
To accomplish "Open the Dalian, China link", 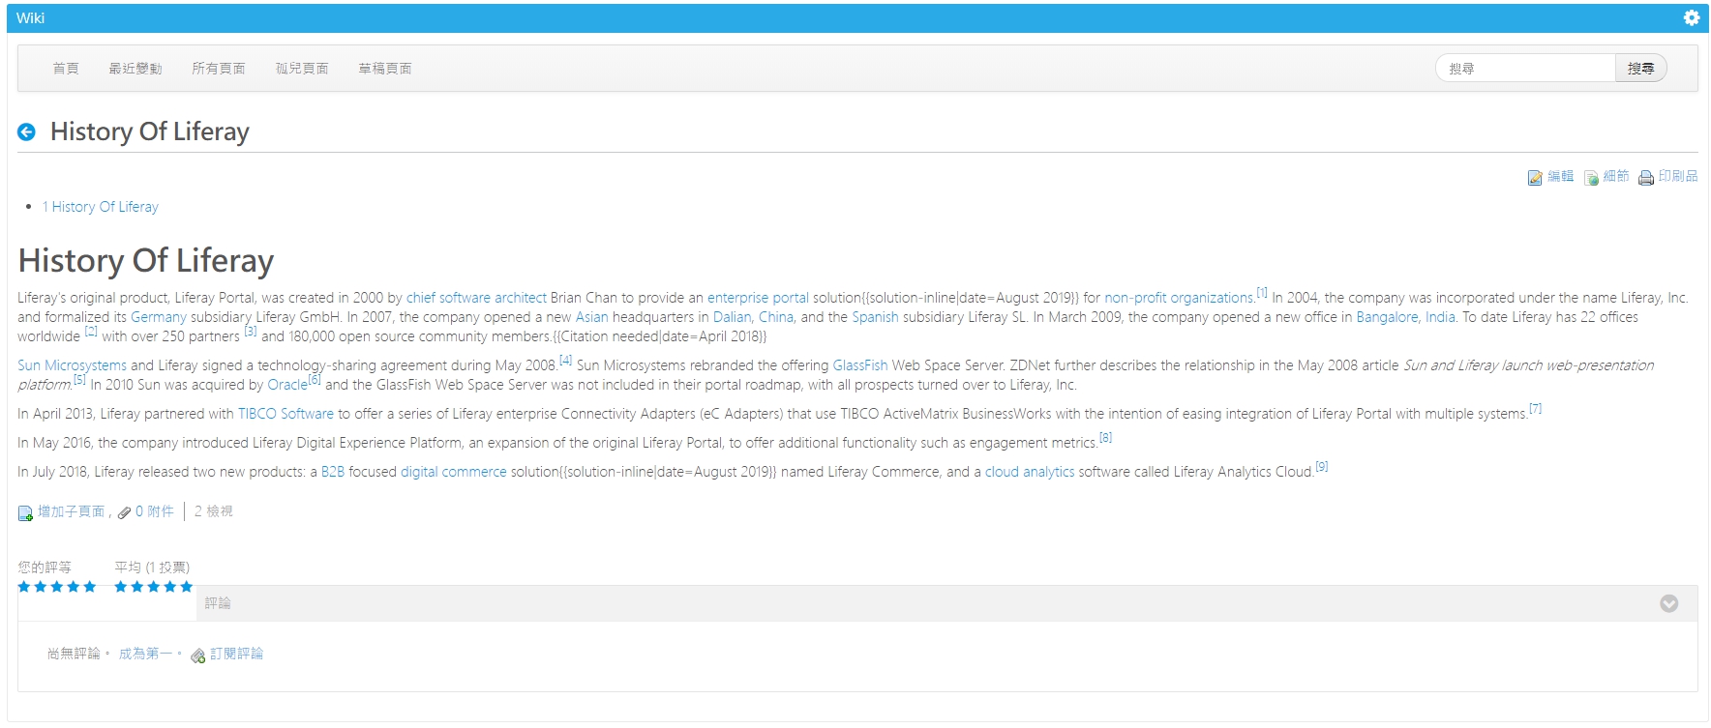I will (x=753, y=317).
